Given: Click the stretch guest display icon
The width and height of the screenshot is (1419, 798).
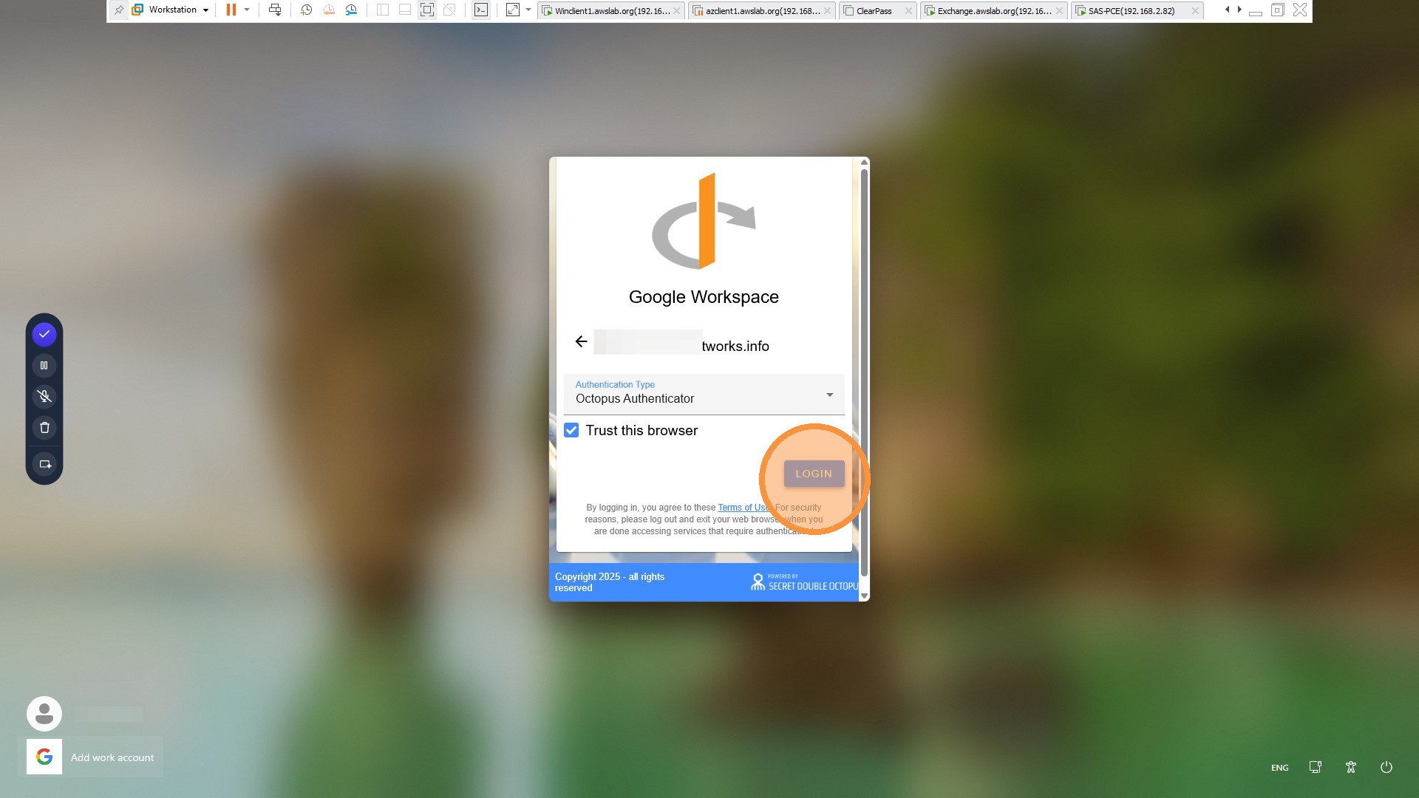Looking at the screenshot, I should (x=513, y=10).
